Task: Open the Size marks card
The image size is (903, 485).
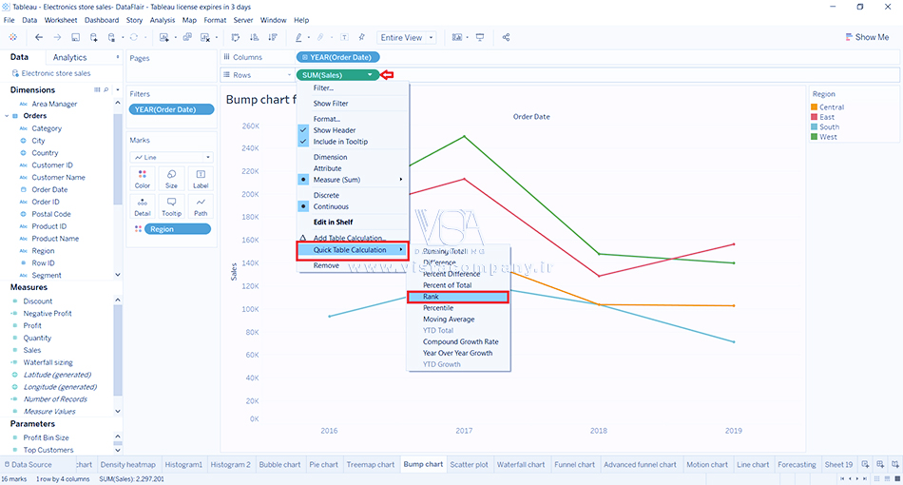Action: point(171,179)
